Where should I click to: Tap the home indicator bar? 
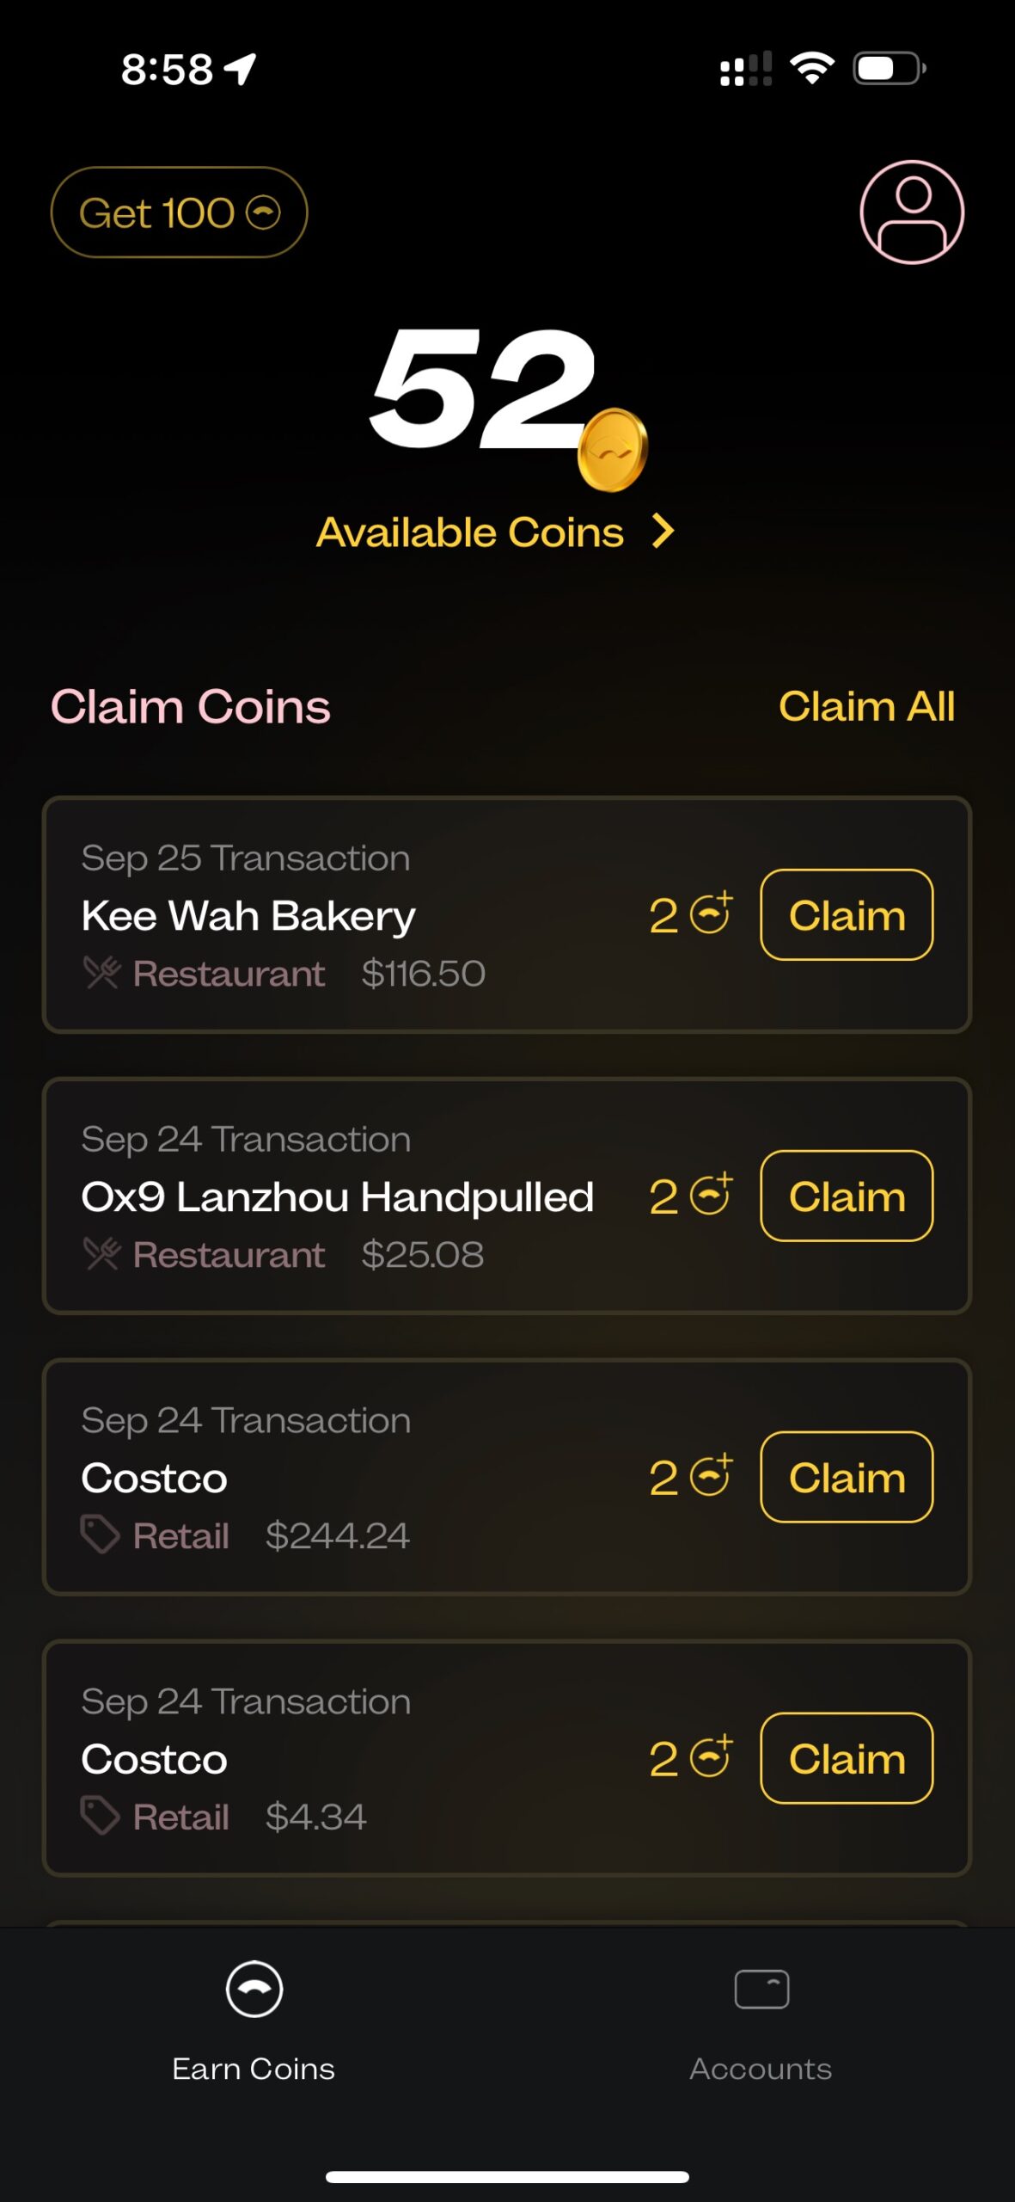coord(507,2177)
